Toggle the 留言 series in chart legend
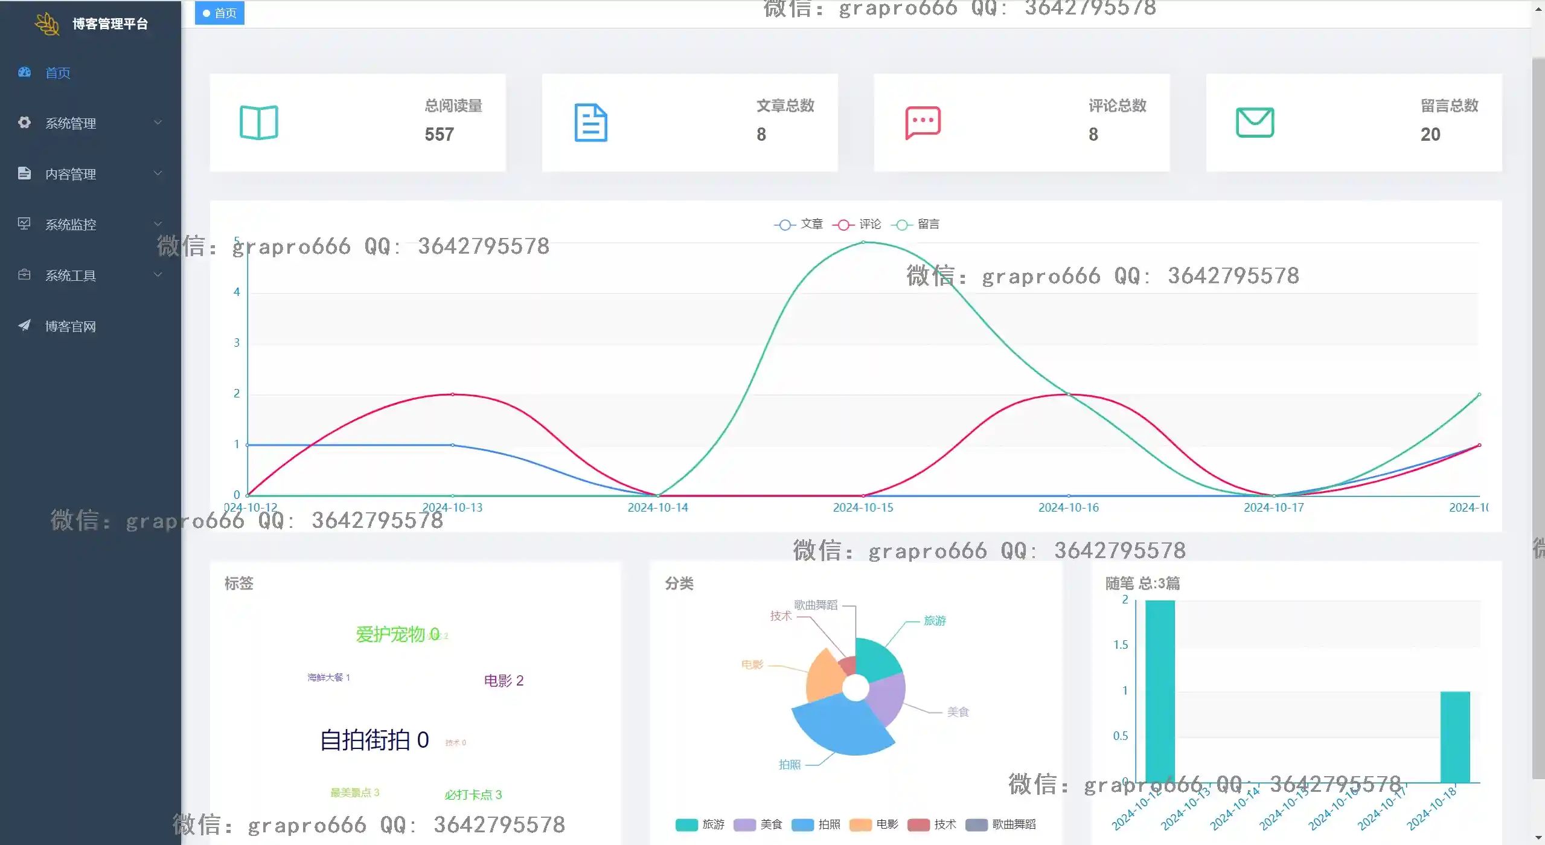This screenshot has width=1545, height=845. (915, 225)
